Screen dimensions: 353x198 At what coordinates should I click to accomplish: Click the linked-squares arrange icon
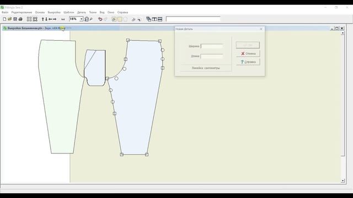pos(35,19)
